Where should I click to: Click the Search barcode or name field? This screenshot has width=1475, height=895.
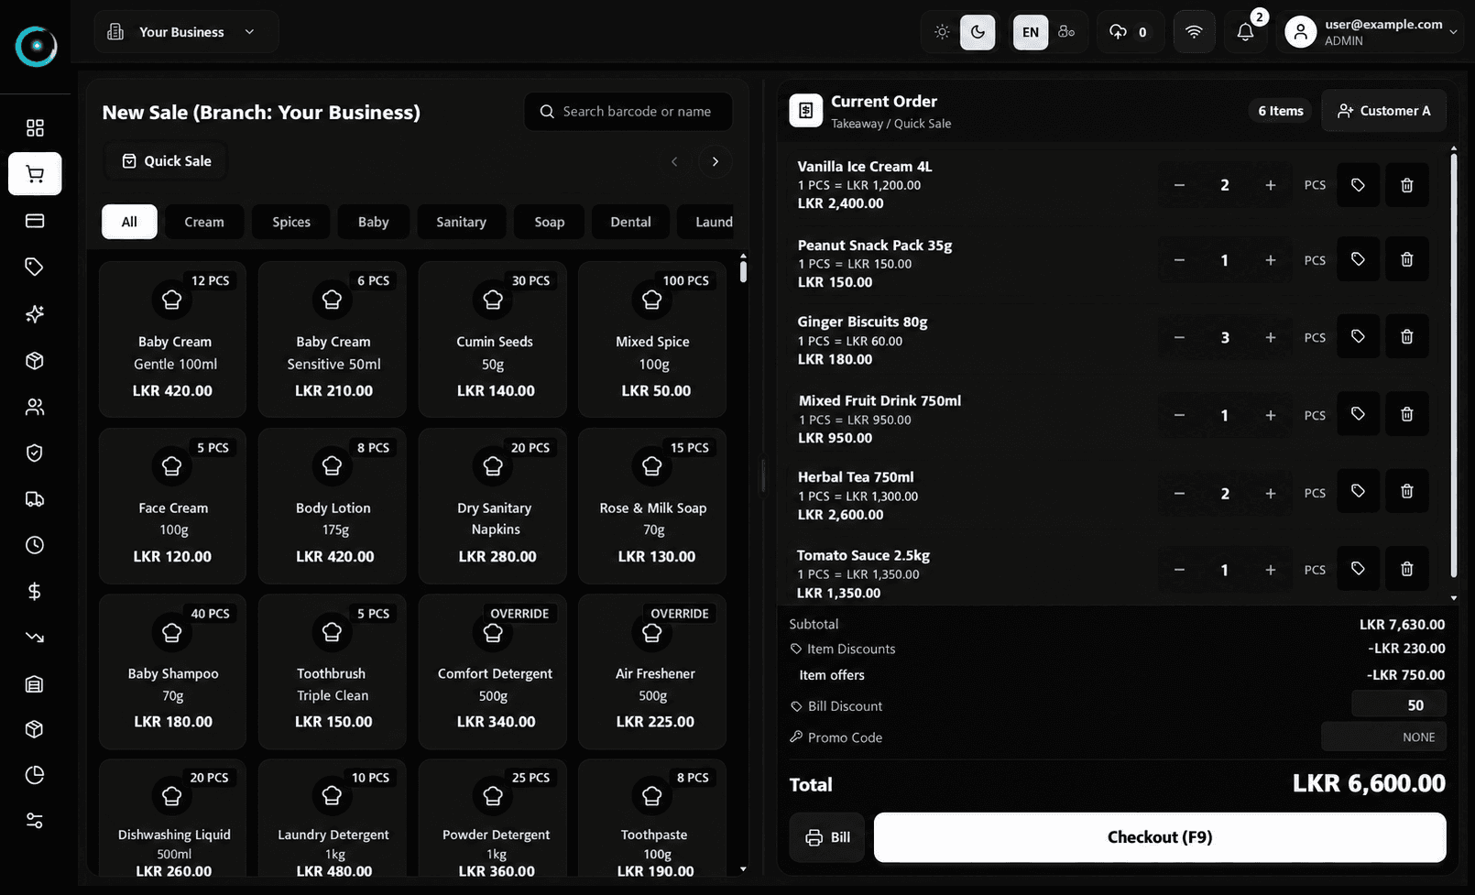click(628, 112)
